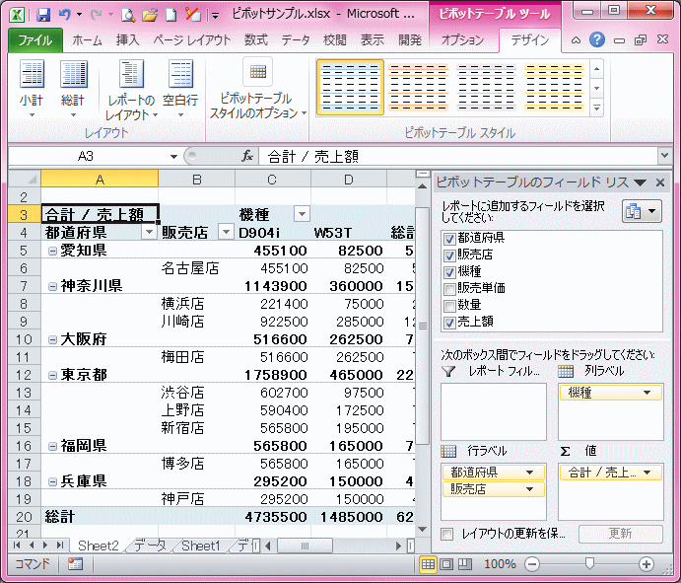The height and width of the screenshot is (583, 681).
Task: Uncheck the 販売店 field checkbox
Action: click(449, 255)
